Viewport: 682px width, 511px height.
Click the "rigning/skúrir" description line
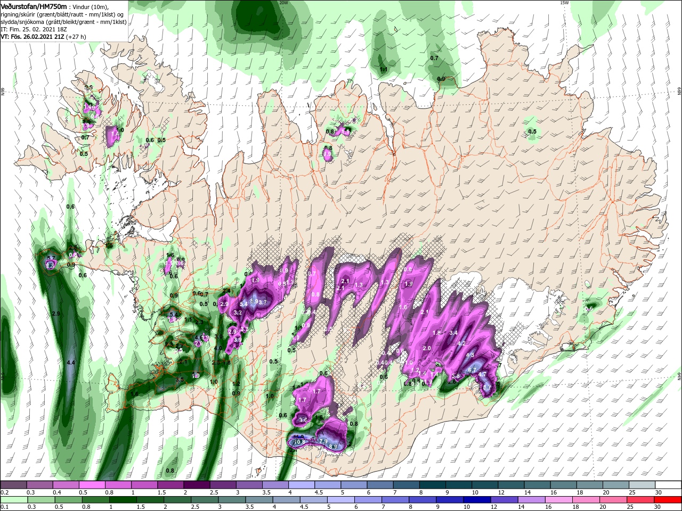tap(62, 14)
